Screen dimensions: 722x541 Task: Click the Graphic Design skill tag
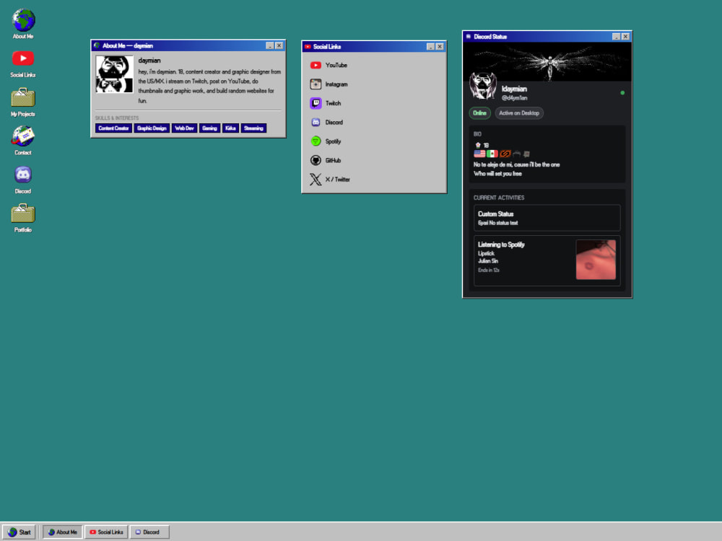coord(152,128)
